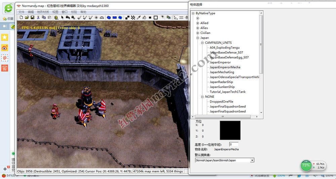Select JapanEmperor in the tree
336x179 pixels.
point(220,62)
